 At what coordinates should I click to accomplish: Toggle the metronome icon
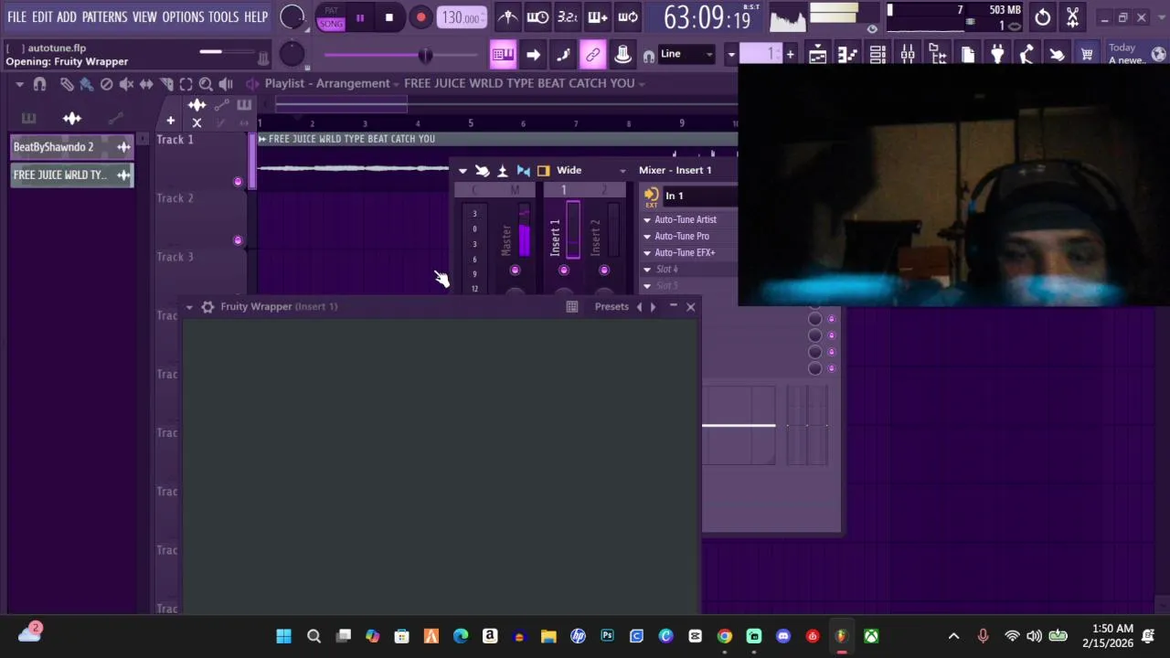click(508, 17)
